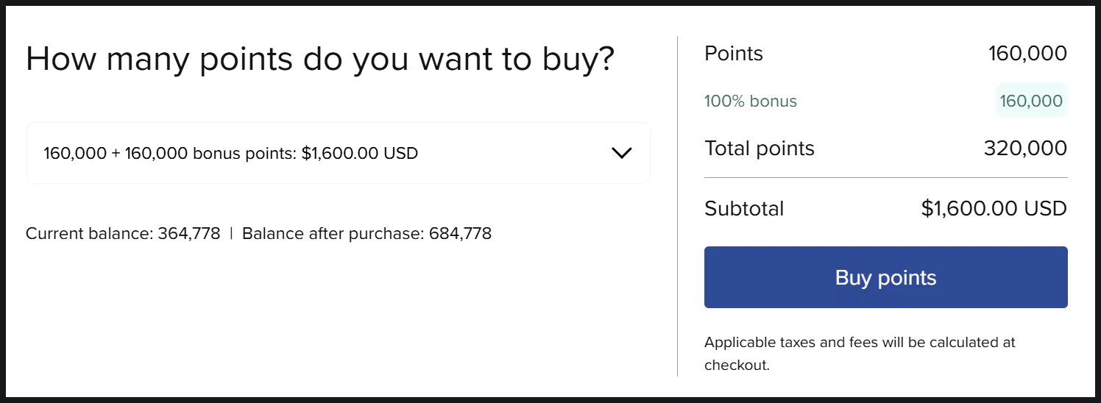This screenshot has height=403, width=1101.
Task: Click the horizontal divider above Subtotal
Action: point(885,178)
